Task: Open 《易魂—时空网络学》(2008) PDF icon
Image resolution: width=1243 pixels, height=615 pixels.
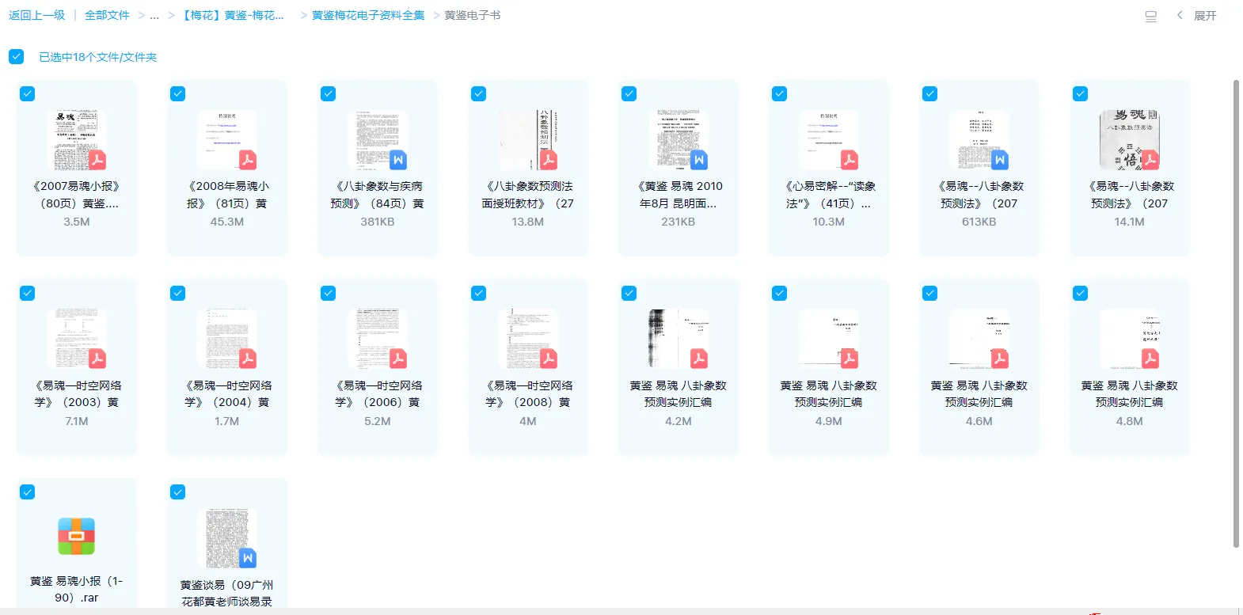Action: tap(528, 339)
